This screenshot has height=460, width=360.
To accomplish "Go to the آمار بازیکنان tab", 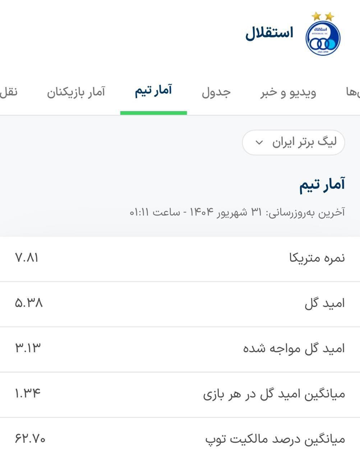I will (x=76, y=92).
